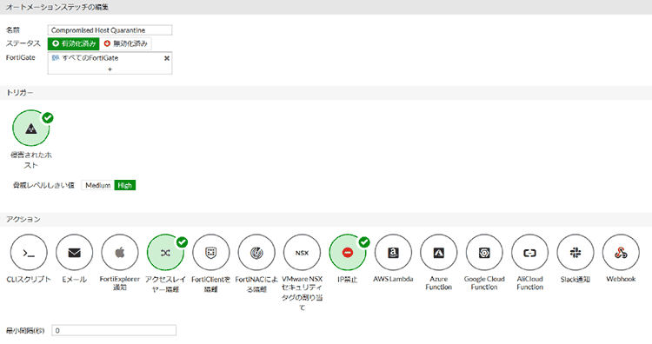Add a FortiGate with plus button
652x344 pixels.
click(x=110, y=69)
